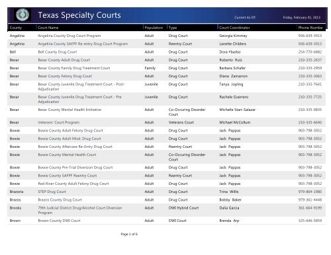
Task: Click the Phone Number column header
Action: click(310, 28)
